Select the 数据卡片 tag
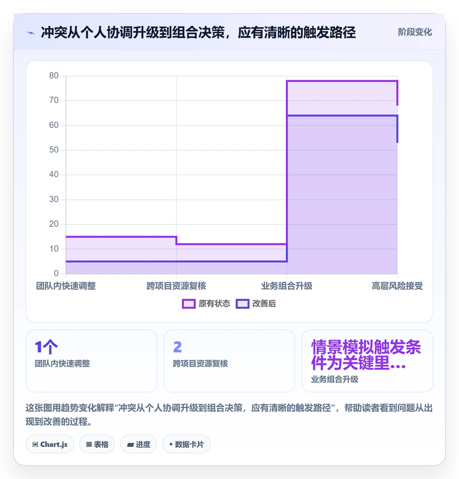 coord(186,444)
